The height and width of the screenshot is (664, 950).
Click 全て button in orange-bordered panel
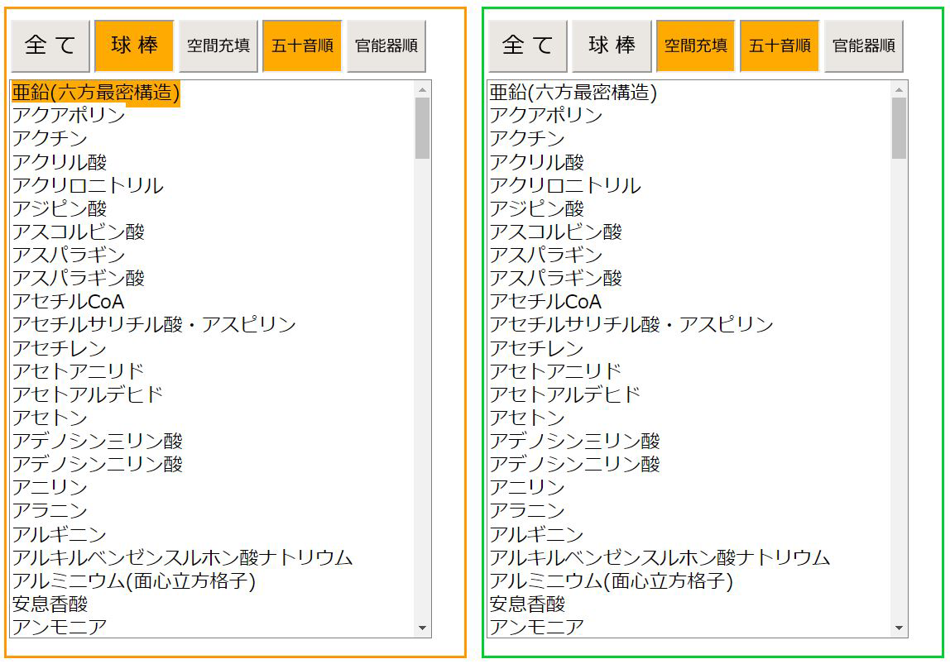50,45
